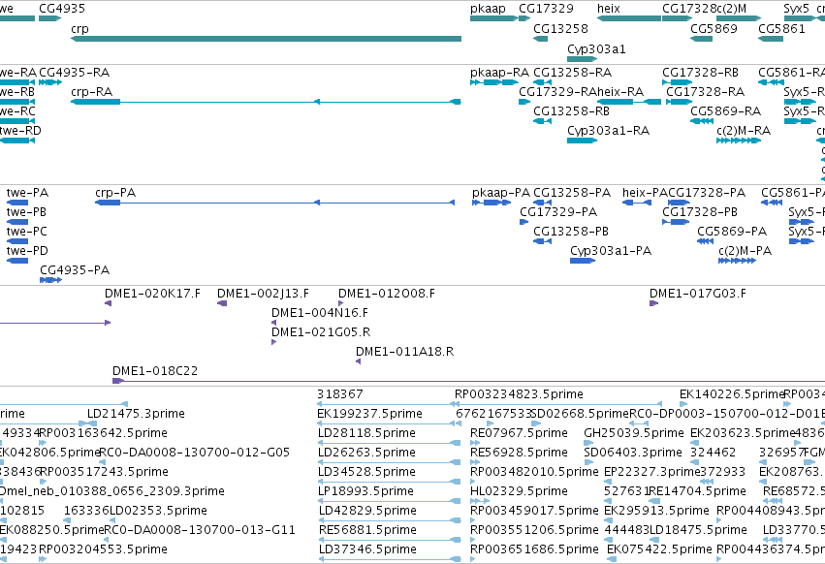
Task: Select the LD26263.5prime EST label
Action: tap(366, 453)
